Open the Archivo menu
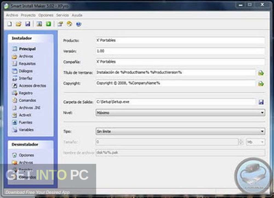Image resolution: width=274 pixels, height=198 pixels. pyautogui.click(x=12, y=15)
